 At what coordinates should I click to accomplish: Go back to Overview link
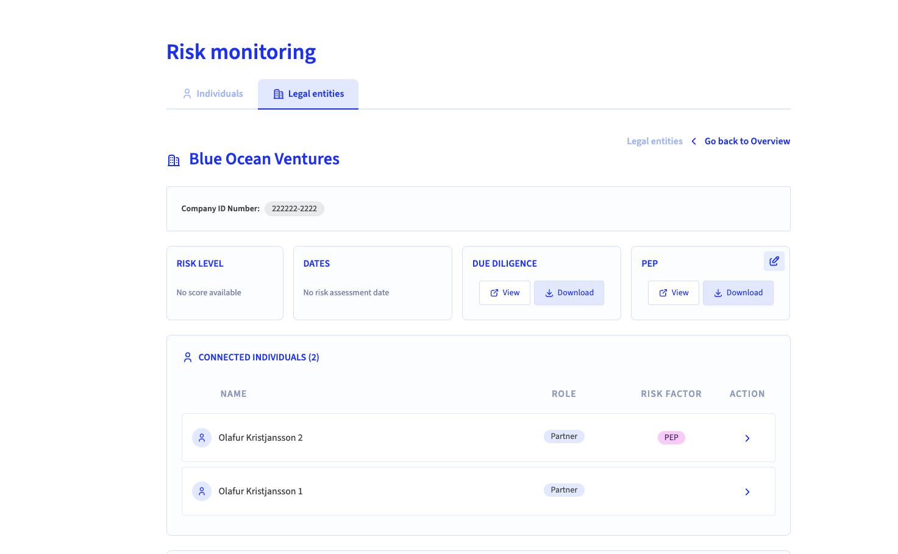[747, 141]
